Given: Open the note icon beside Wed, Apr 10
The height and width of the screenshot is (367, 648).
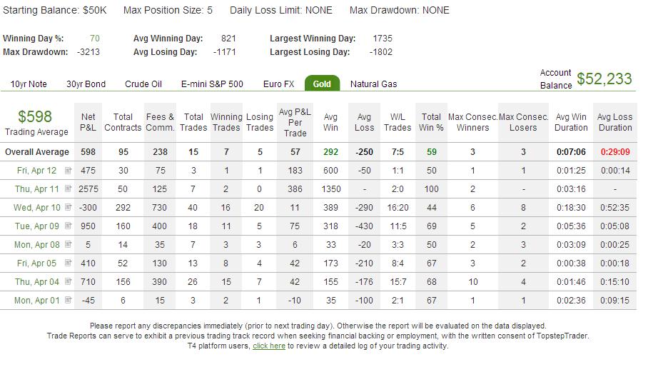Looking at the screenshot, I should (x=69, y=207).
